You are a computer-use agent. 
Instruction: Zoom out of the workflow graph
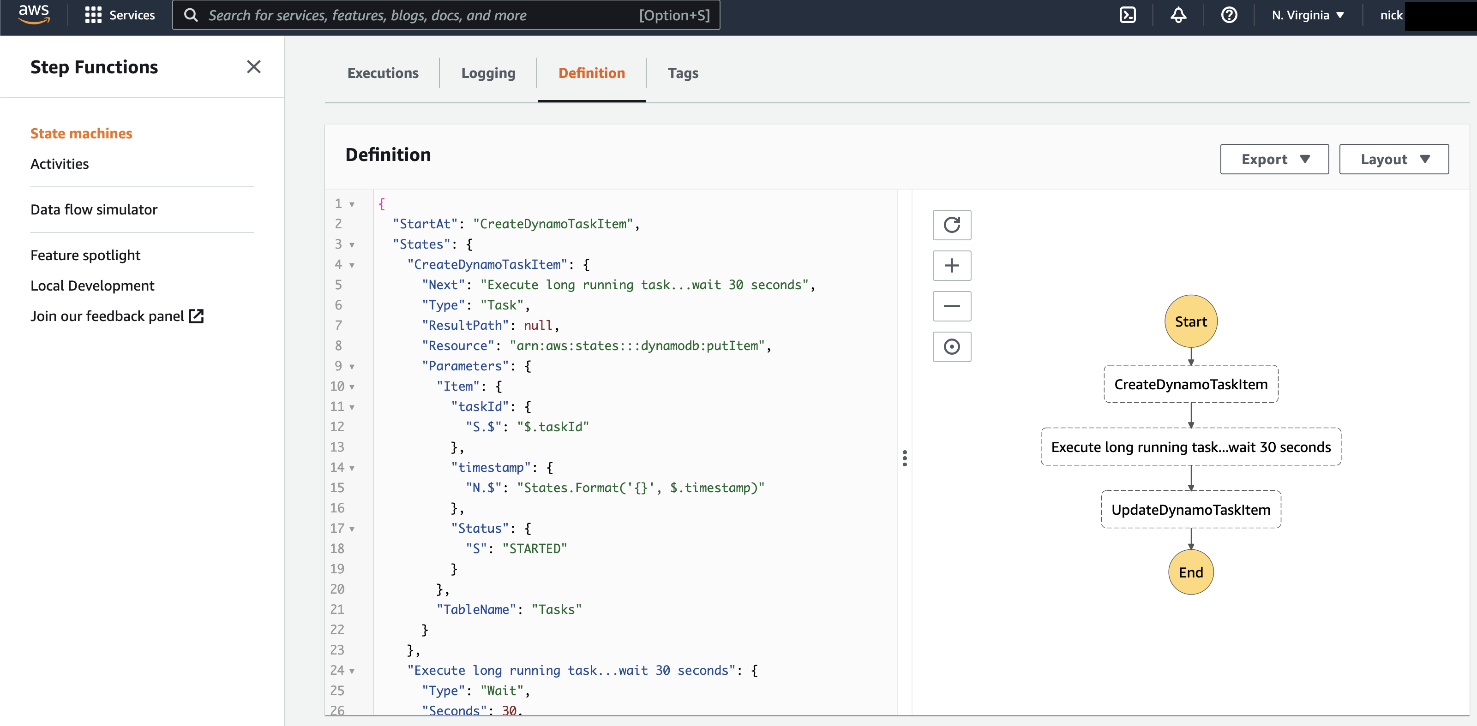click(951, 306)
